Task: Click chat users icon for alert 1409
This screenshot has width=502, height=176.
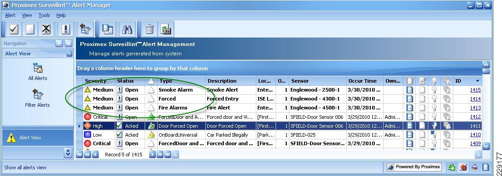Action: [x=447, y=144]
